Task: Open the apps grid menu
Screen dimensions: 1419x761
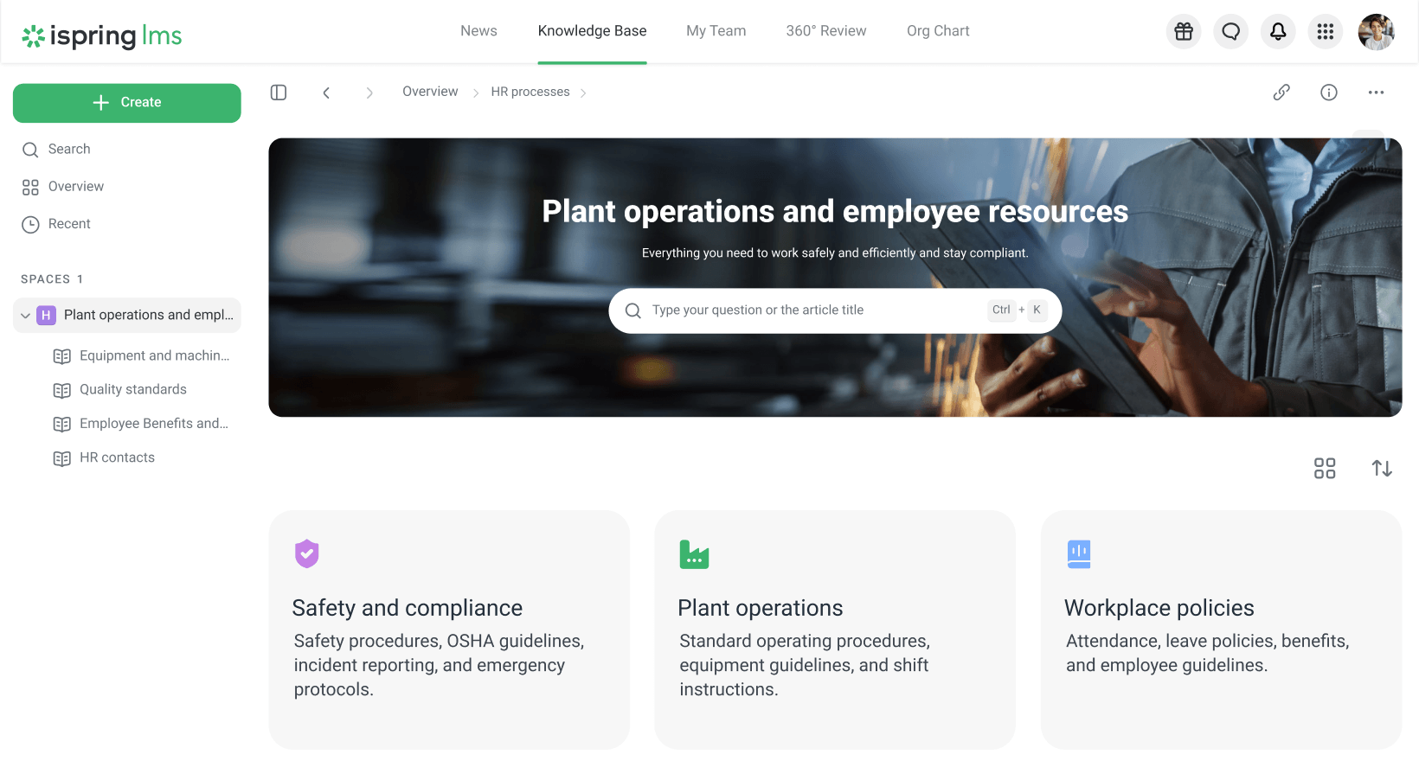Action: pyautogui.click(x=1325, y=32)
